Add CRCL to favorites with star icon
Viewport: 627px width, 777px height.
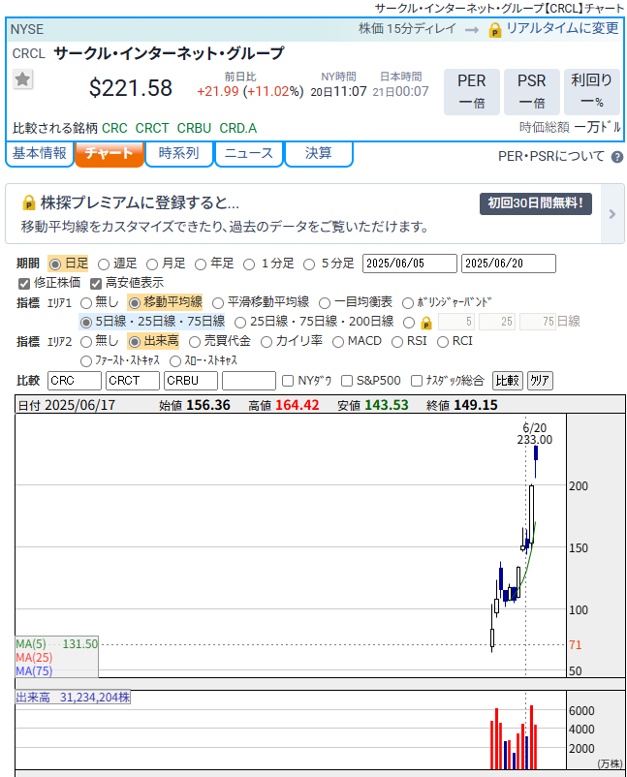click(x=23, y=79)
